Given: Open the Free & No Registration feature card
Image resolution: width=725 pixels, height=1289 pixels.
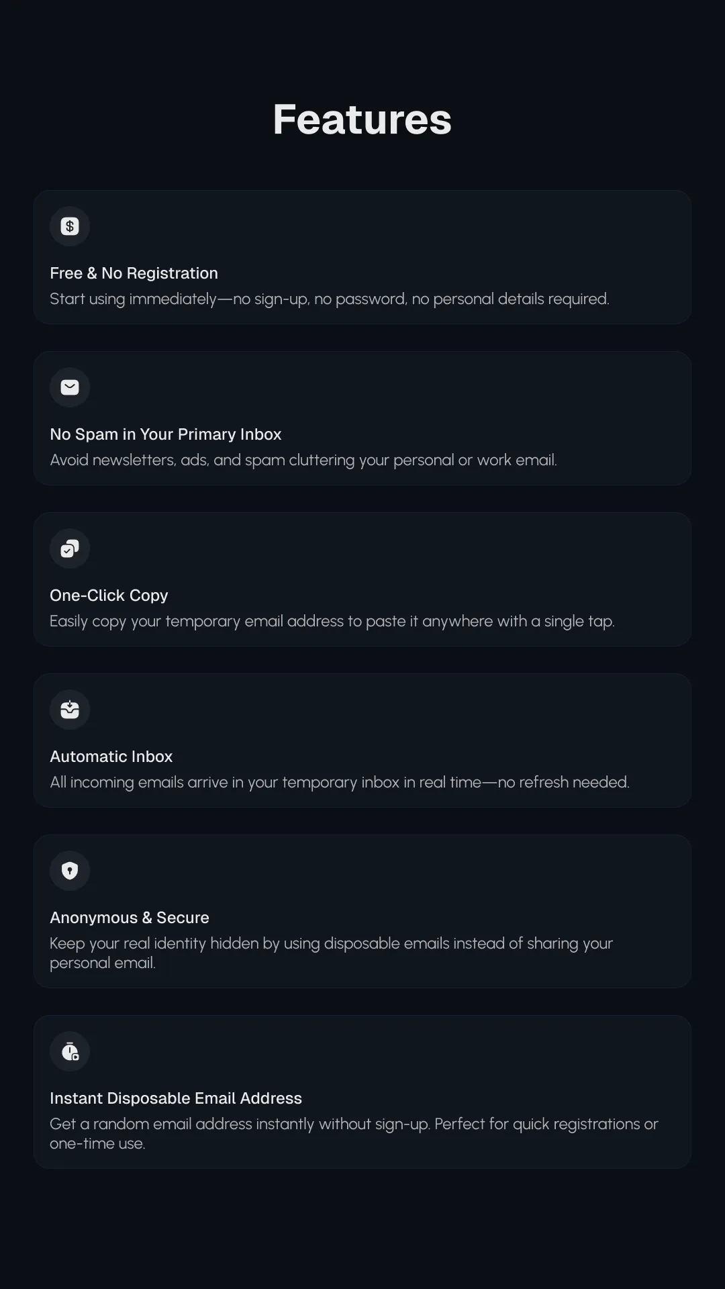Looking at the screenshot, I should click(362, 257).
